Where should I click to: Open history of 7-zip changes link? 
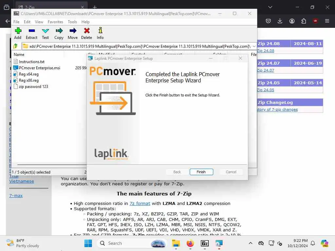pos(277,109)
